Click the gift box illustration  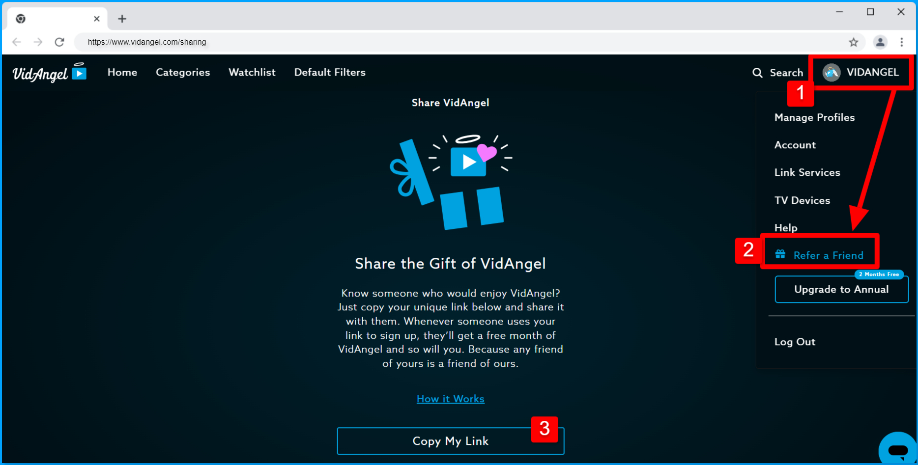tap(451, 182)
